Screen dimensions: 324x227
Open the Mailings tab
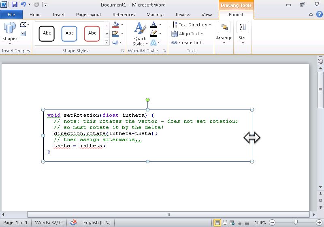click(156, 15)
